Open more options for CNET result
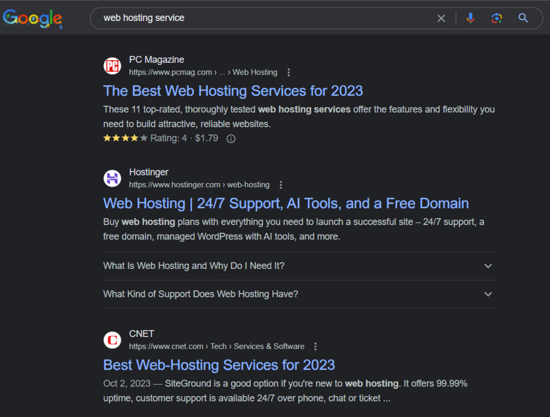The height and width of the screenshot is (417, 550). click(x=315, y=346)
